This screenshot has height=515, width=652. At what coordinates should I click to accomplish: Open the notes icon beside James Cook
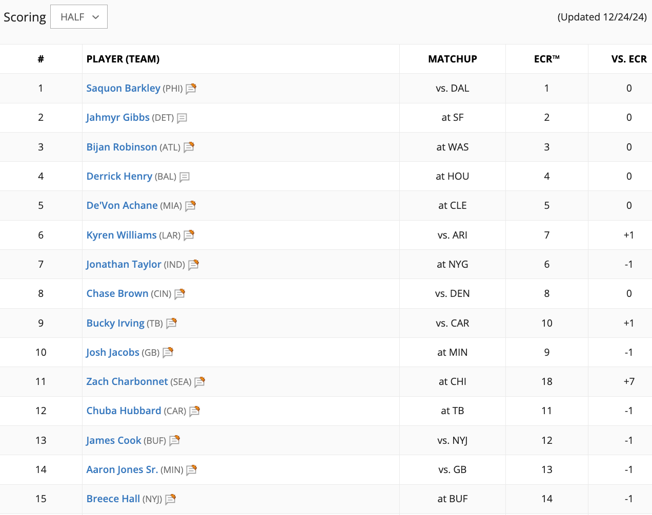(174, 441)
